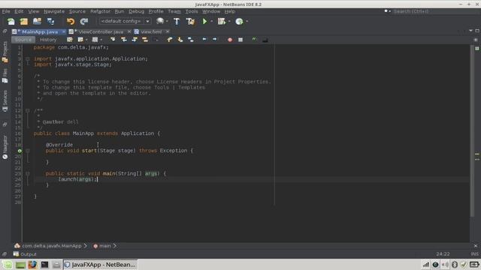Collapse the main method code fold
The width and height of the screenshot is (481, 270).
pyautogui.click(x=28, y=174)
